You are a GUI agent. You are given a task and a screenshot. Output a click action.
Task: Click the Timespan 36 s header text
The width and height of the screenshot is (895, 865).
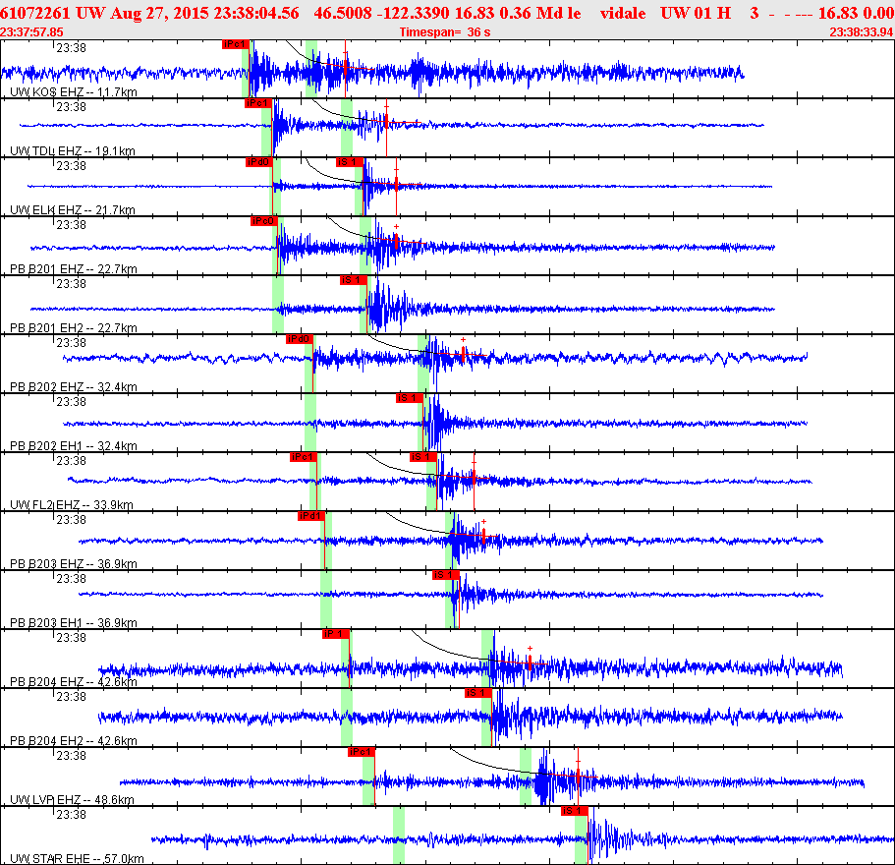445,32
